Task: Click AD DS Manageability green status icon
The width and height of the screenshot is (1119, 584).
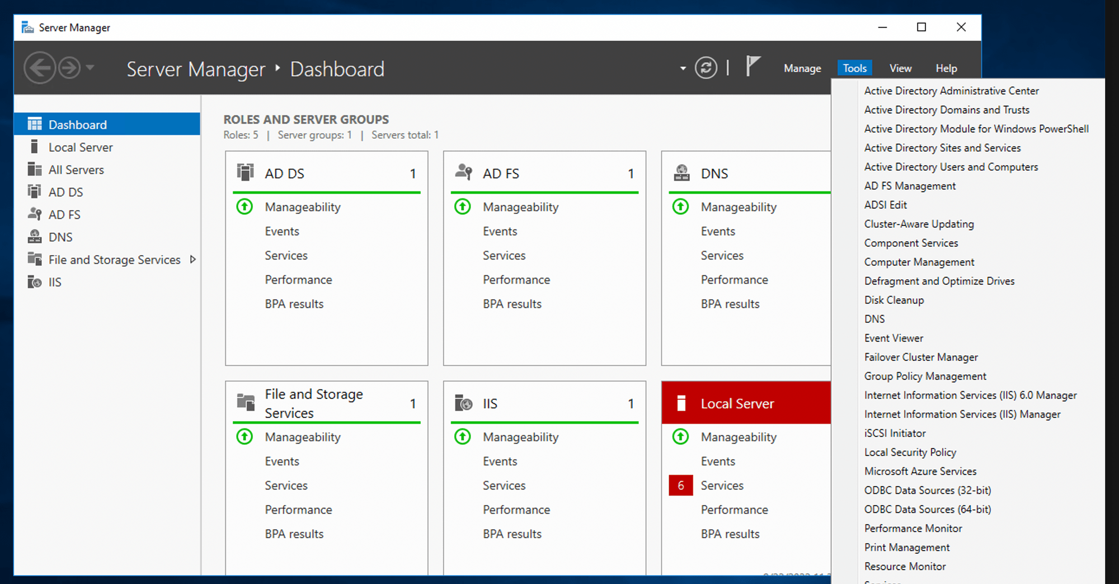Action: point(245,207)
